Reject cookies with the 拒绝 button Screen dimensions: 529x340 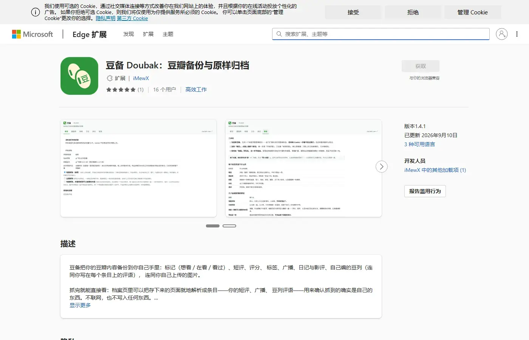[x=413, y=12]
